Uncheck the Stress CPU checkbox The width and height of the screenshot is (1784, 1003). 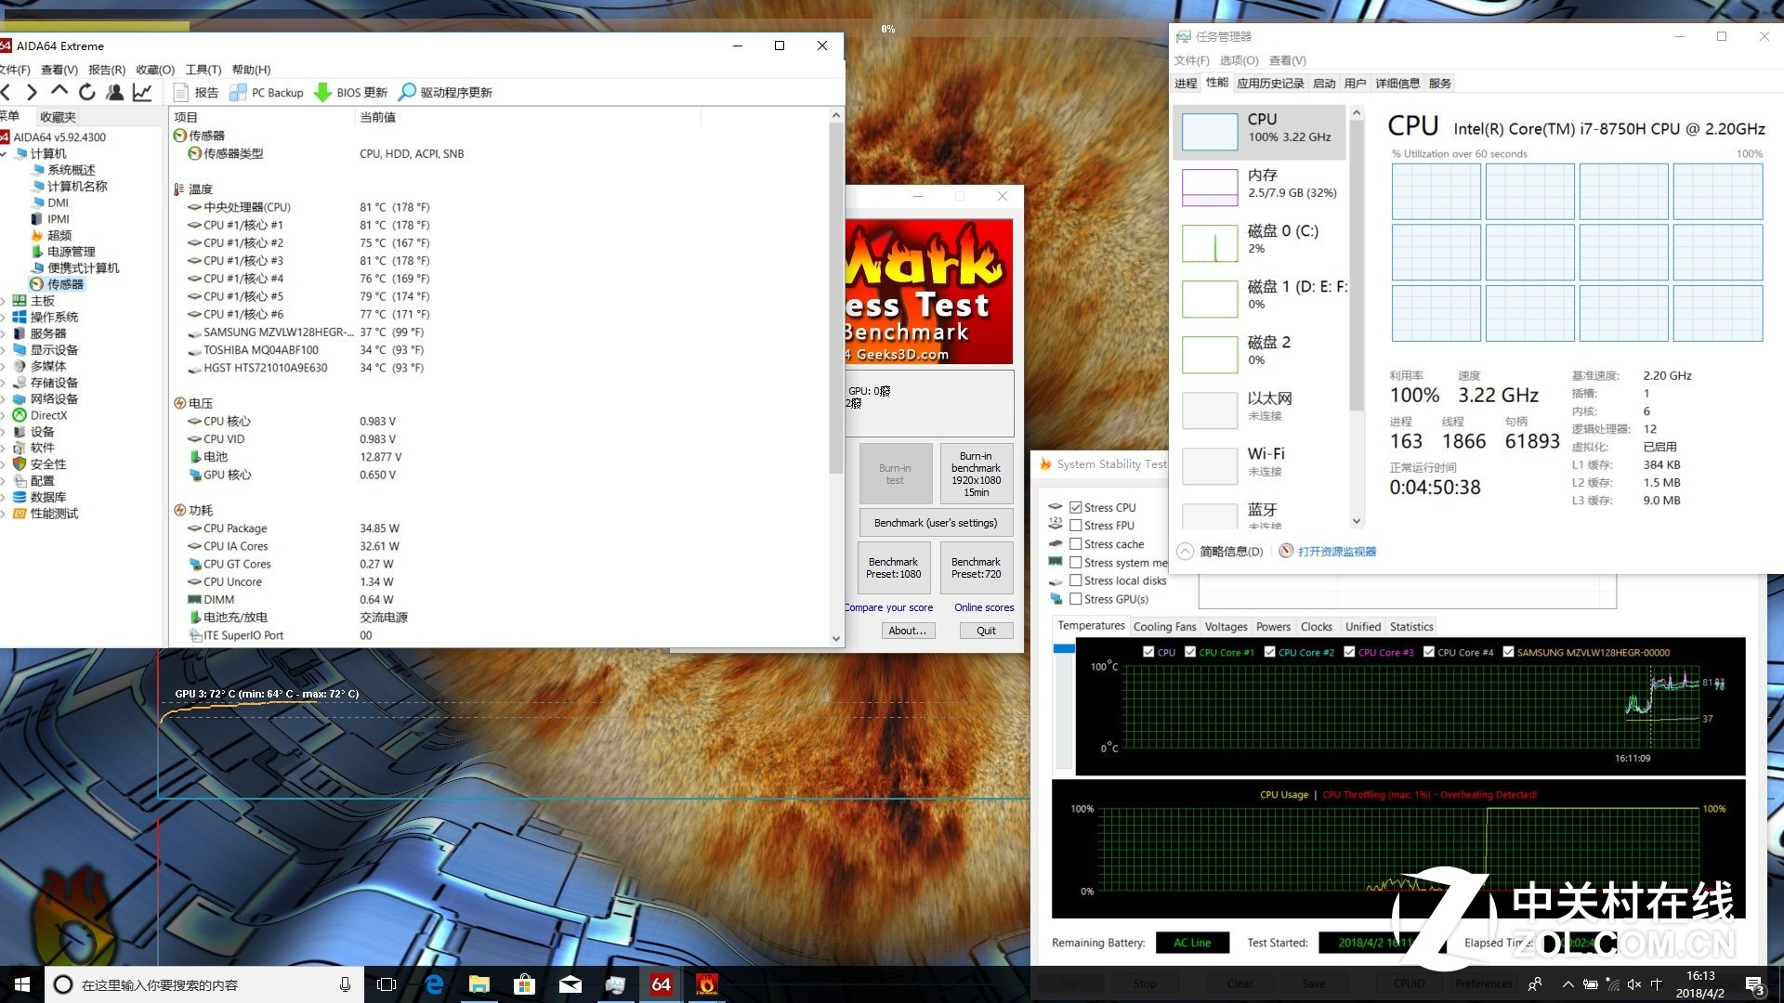click(1076, 507)
